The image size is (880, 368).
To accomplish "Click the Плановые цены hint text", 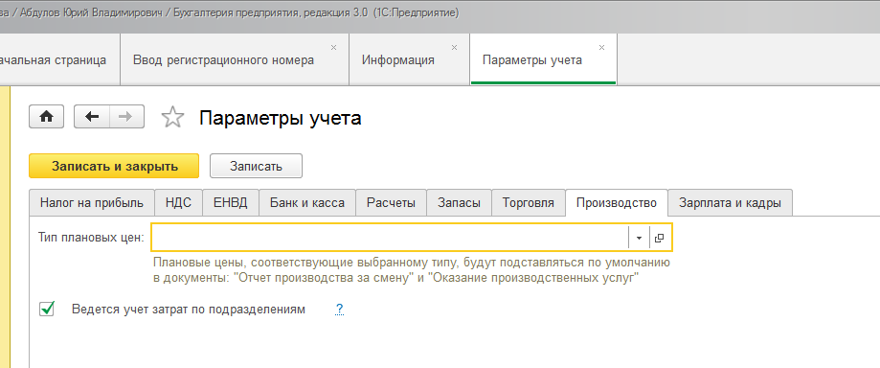I will click(411, 270).
